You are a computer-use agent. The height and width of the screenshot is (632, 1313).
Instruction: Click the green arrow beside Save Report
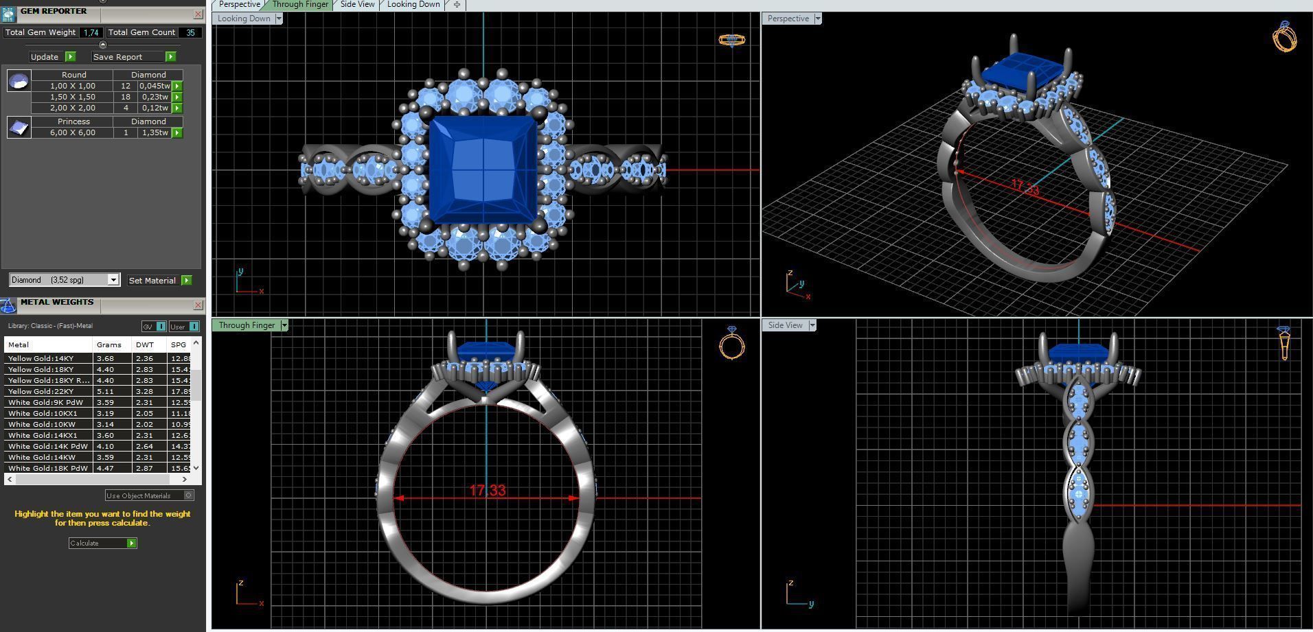click(170, 57)
